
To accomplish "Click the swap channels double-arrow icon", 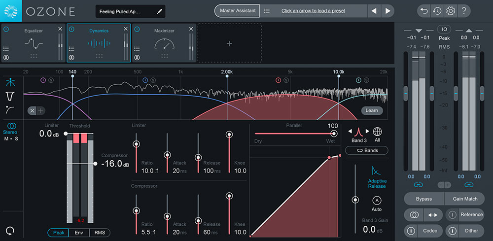I will click(432, 215).
